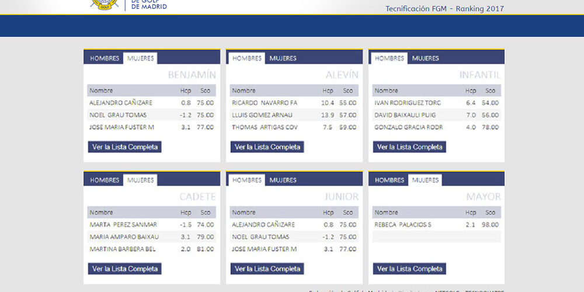Open full Alevín ranking list
The image size is (584, 292).
[267, 147]
